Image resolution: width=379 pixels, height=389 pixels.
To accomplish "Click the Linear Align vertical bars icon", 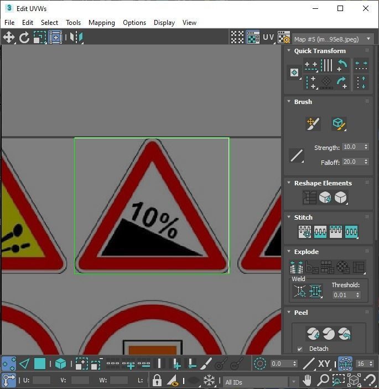I will (326, 65).
